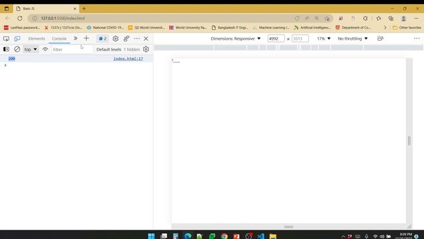Click the inspect element picker icon
The image size is (424, 239).
[6, 39]
